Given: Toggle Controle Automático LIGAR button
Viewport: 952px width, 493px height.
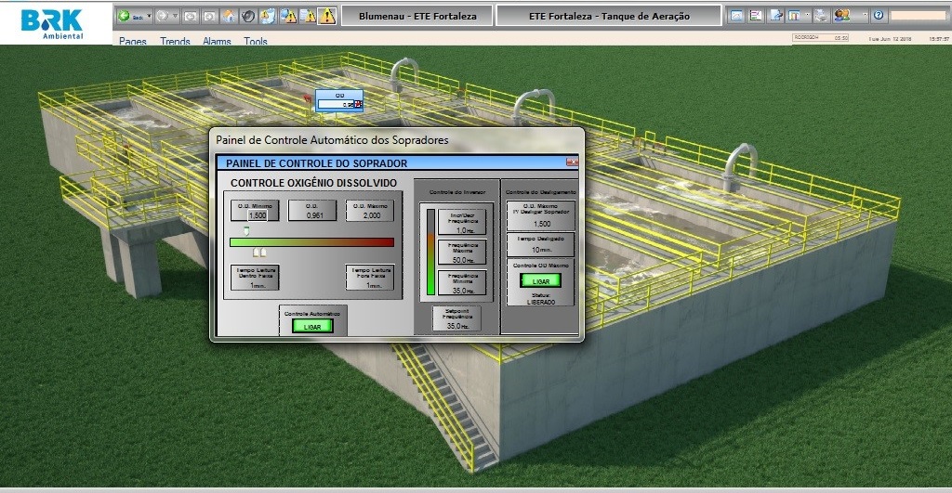Looking at the screenshot, I should (312, 326).
